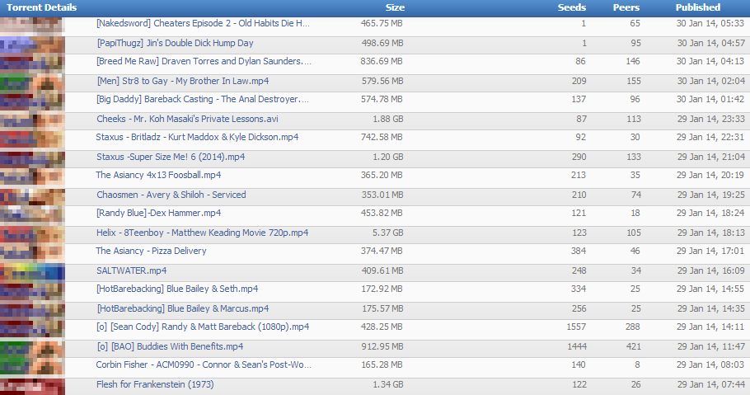Click thumbnail beside Flesh for Frankenstein
This screenshot has width=750, height=395.
click(x=32, y=387)
